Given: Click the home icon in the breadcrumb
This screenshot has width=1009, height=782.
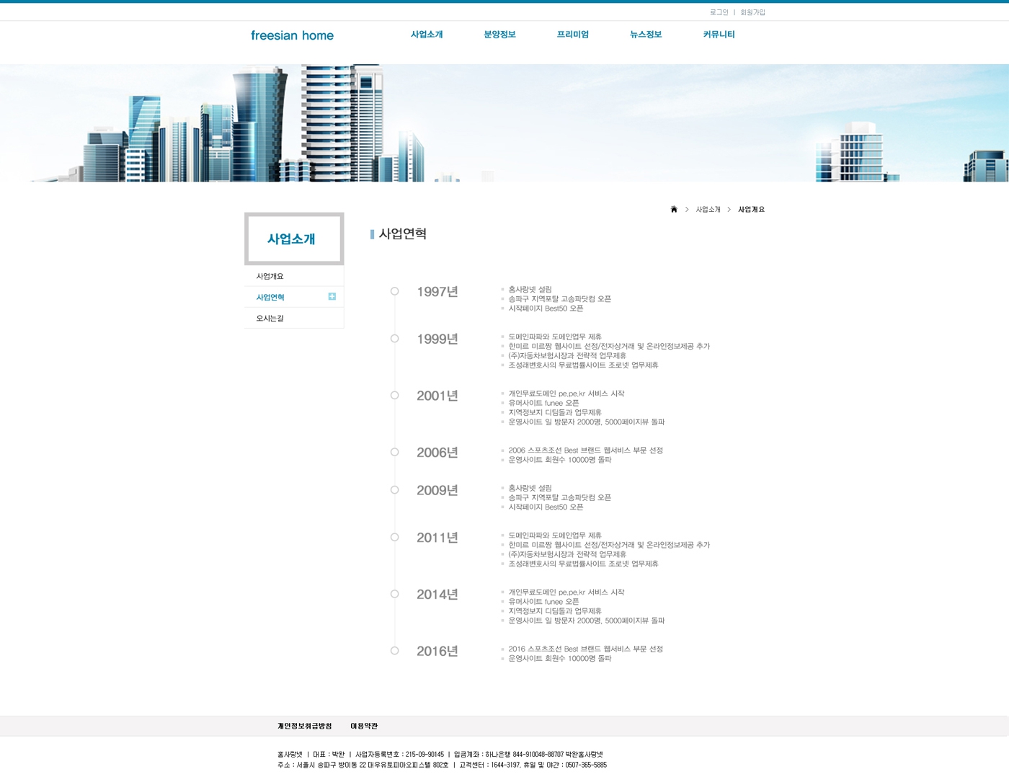Looking at the screenshot, I should [x=674, y=209].
